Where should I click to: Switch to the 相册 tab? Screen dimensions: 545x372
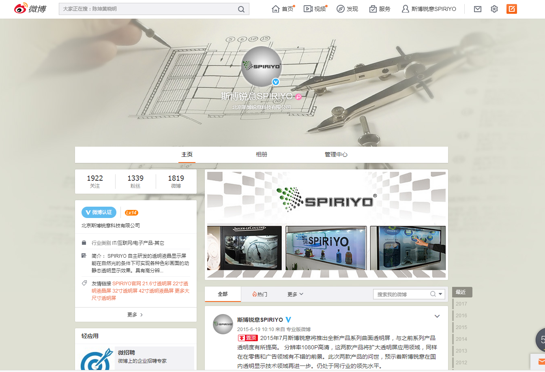coord(262,154)
